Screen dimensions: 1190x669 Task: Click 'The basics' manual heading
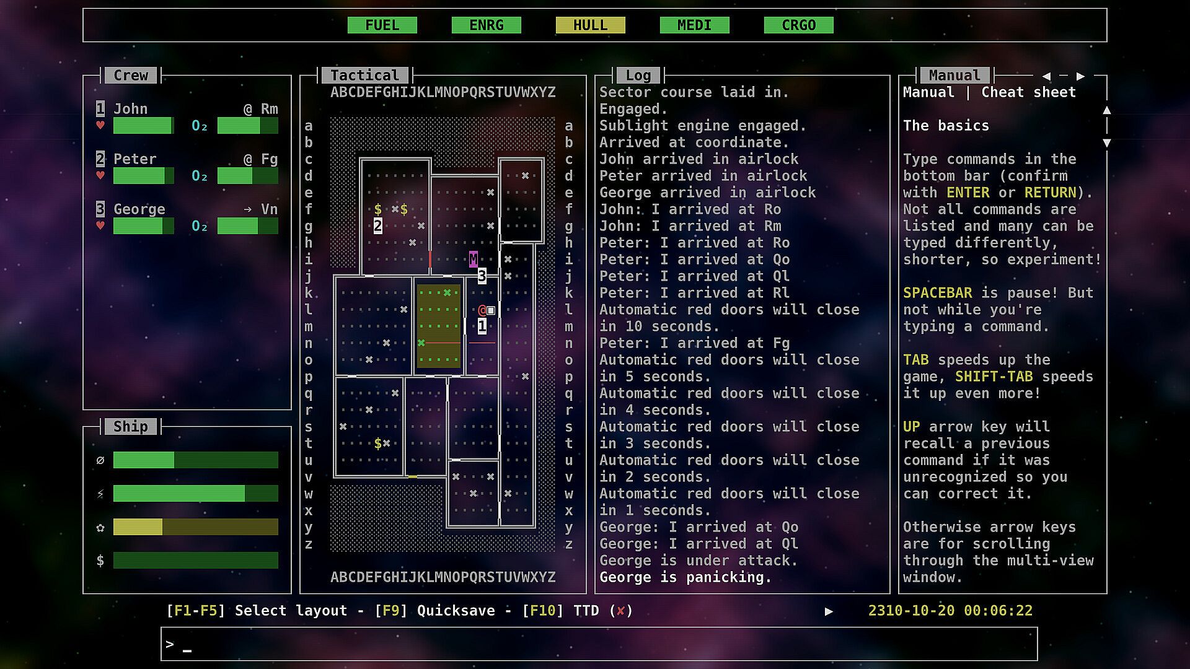946,126
